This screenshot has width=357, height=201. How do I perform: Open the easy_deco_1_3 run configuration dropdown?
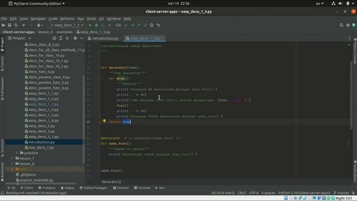[x=67, y=25]
